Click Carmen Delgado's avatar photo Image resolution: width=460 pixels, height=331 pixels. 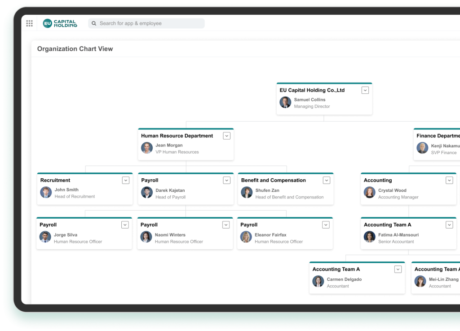point(318,282)
